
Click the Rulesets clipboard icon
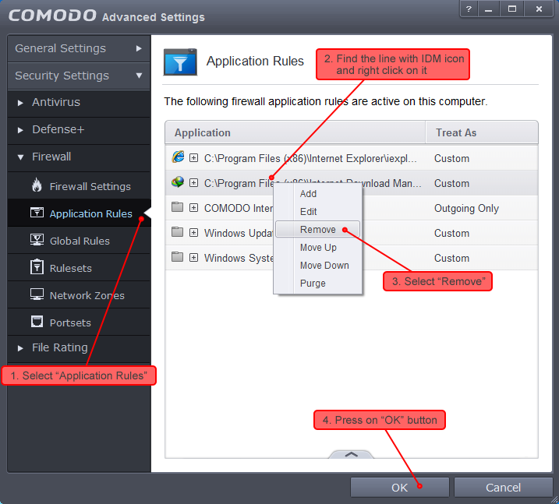pyautogui.click(x=37, y=266)
